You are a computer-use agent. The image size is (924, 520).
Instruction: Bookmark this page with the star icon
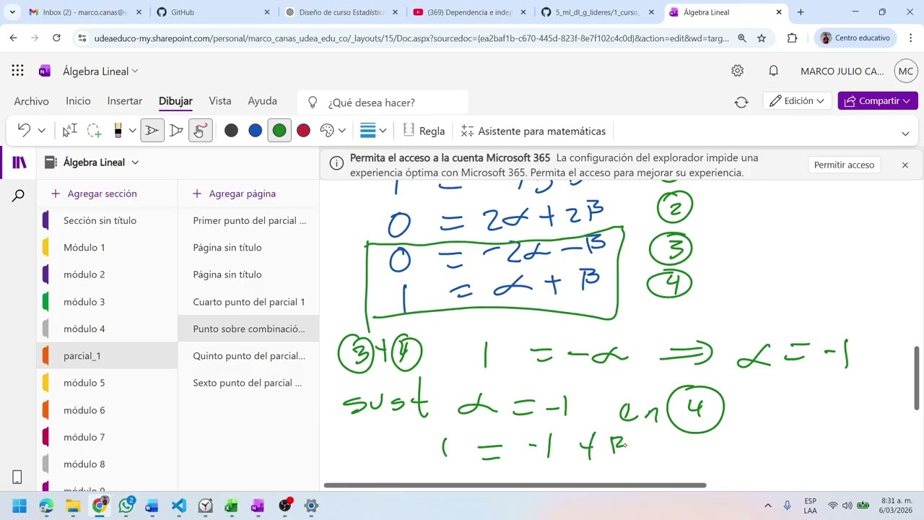(x=762, y=38)
